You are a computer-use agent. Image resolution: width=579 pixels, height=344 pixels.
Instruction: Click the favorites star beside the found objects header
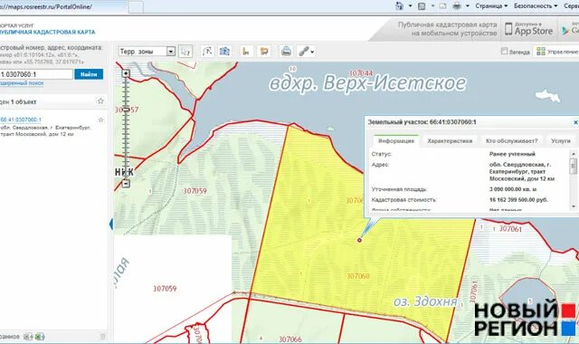tap(100, 100)
